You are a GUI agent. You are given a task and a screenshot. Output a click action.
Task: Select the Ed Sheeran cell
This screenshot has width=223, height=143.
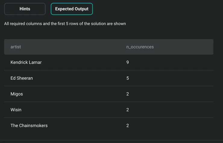[21, 78]
